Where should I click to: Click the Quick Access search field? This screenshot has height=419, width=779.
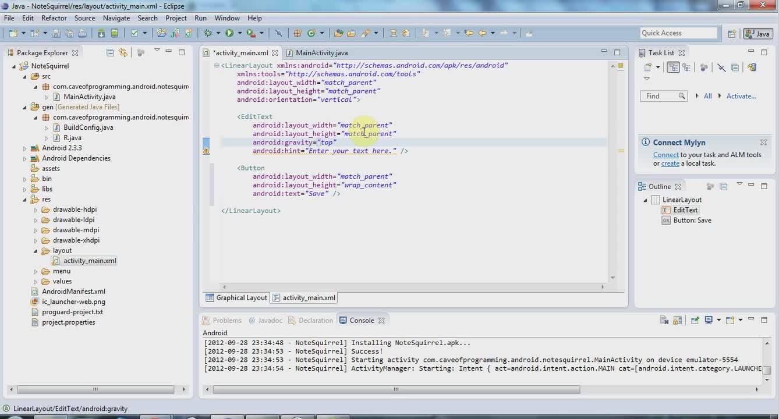678,33
